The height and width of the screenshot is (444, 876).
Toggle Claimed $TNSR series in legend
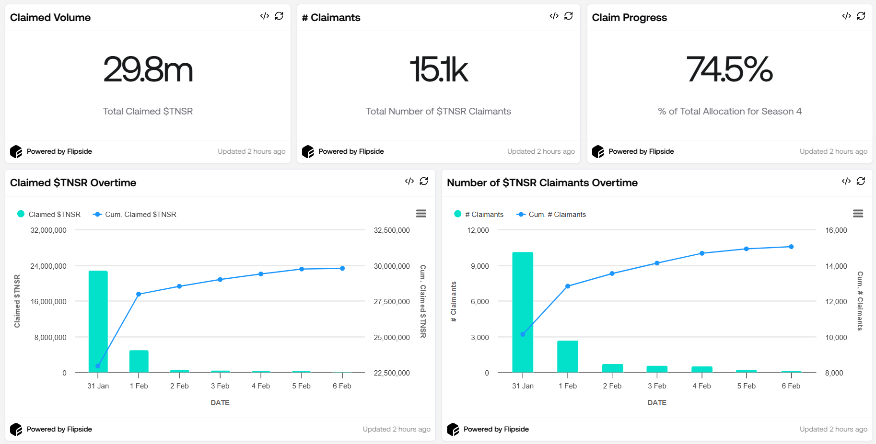click(49, 215)
